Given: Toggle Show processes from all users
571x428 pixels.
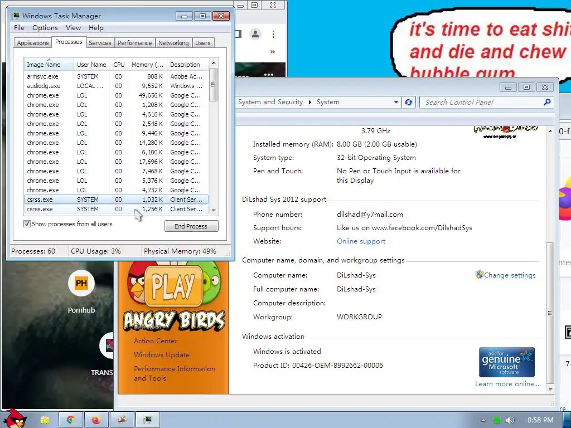Looking at the screenshot, I should [27, 224].
